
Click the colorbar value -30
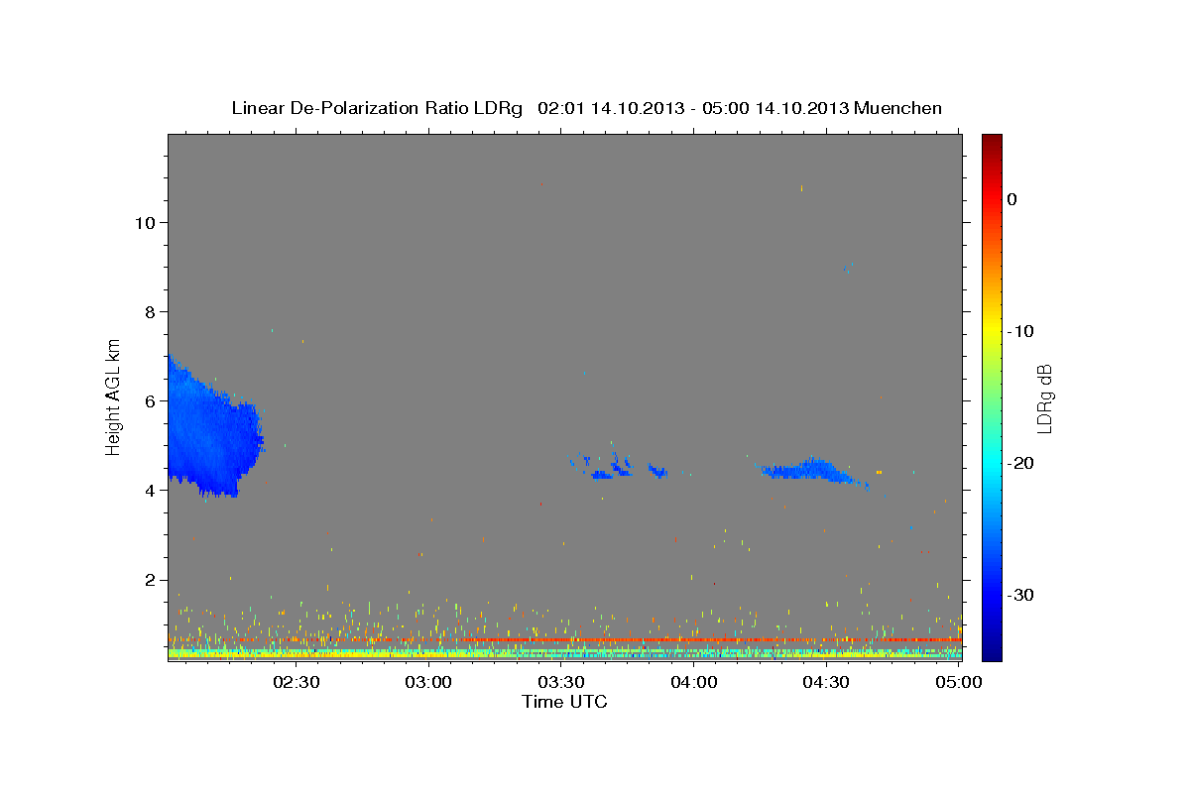pos(1021,595)
